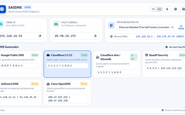Toggle dark mode with the moon icon
Screen dimensions: 185x115
pyautogui.click(x=167, y=9)
